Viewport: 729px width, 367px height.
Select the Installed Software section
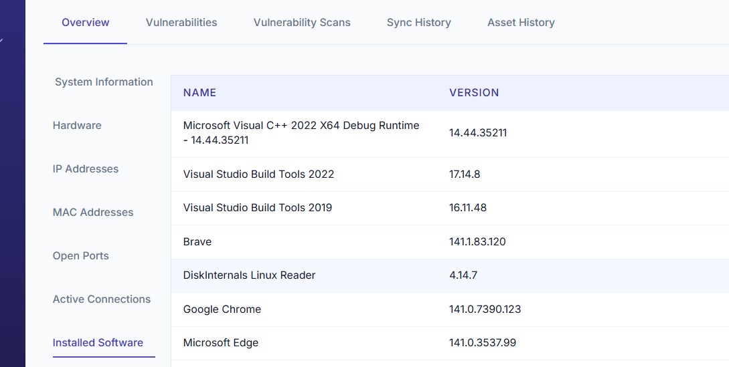click(x=98, y=343)
